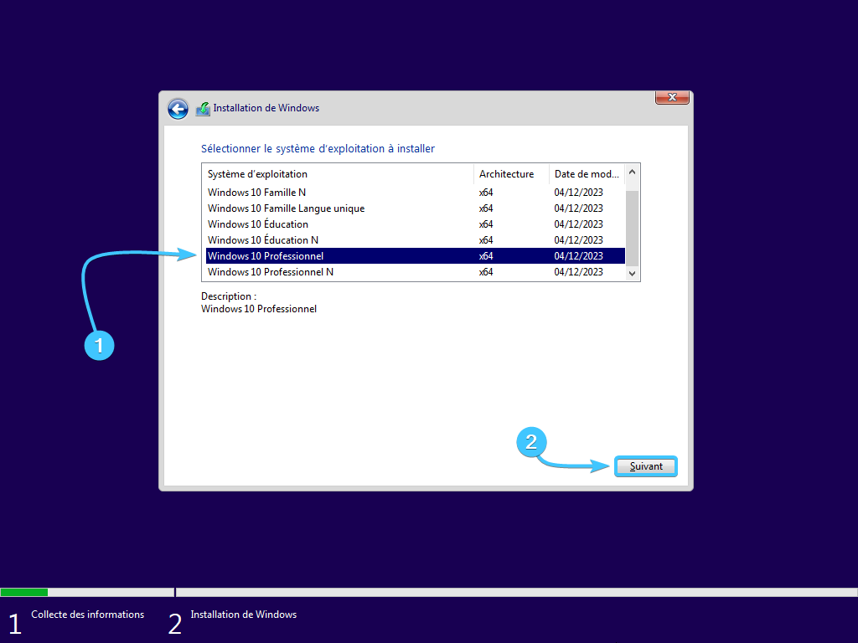Click date cell of Windows 10 Professionnel N
This screenshot has height=643, width=858.
(x=578, y=272)
